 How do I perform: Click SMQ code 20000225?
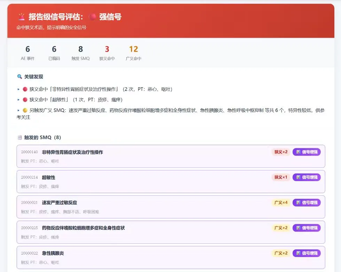pos(29,228)
